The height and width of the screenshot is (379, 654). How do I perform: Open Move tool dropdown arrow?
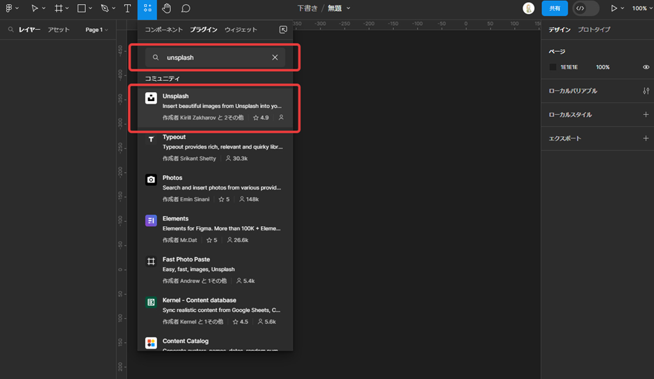[44, 8]
